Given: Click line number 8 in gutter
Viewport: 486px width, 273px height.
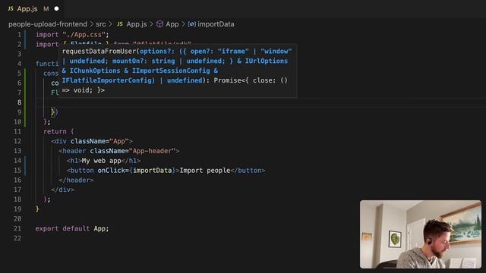Looking at the screenshot, I should coord(19,102).
